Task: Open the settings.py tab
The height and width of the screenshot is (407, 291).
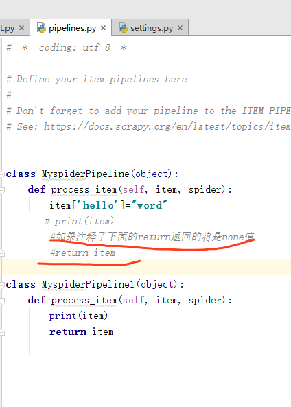Action: (150, 27)
